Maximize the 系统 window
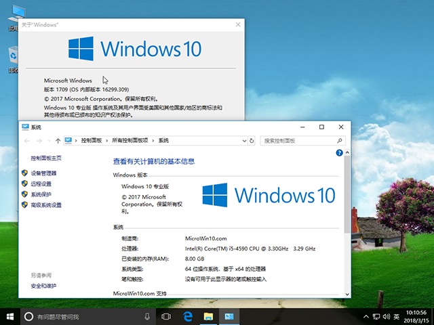Image resolution: width=434 pixels, height=325 pixels. click(321, 127)
